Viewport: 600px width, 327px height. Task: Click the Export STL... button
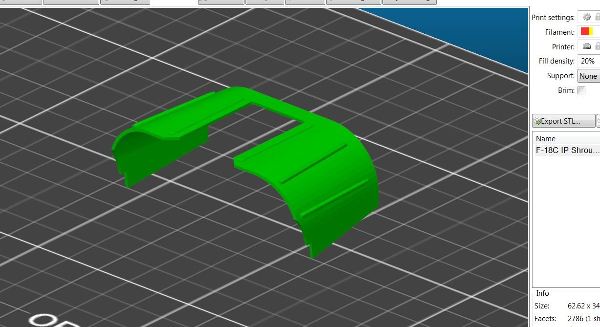(x=564, y=121)
